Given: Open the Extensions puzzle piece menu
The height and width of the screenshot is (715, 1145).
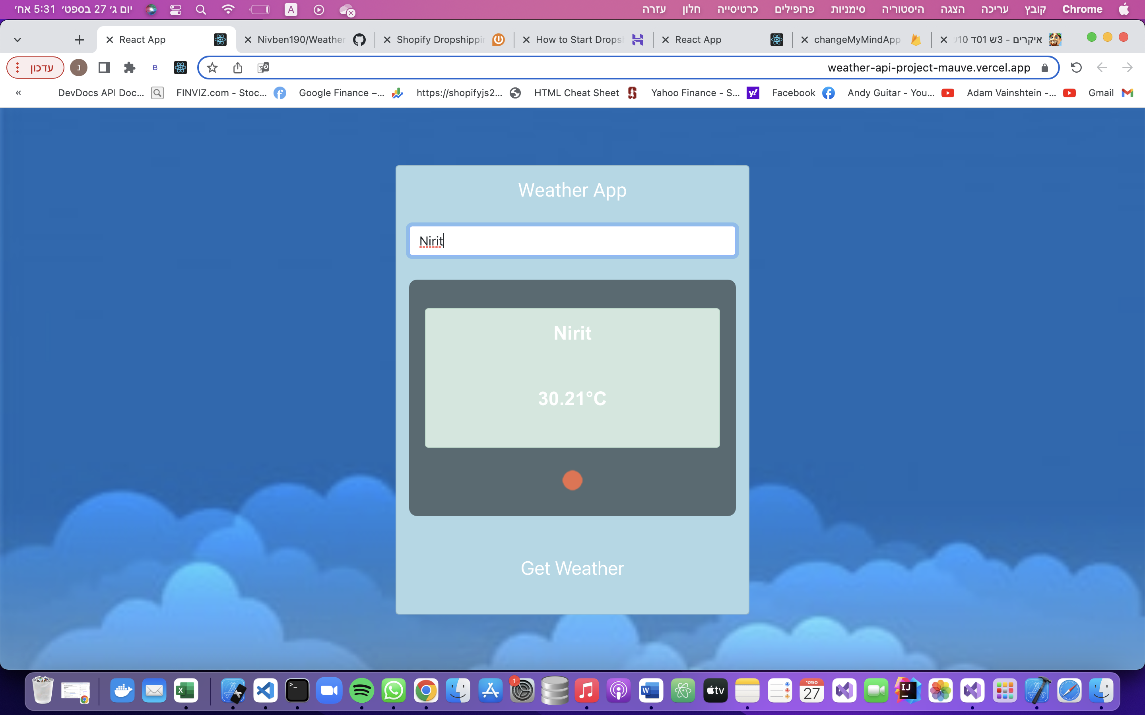Looking at the screenshot, I should [129, 68].
